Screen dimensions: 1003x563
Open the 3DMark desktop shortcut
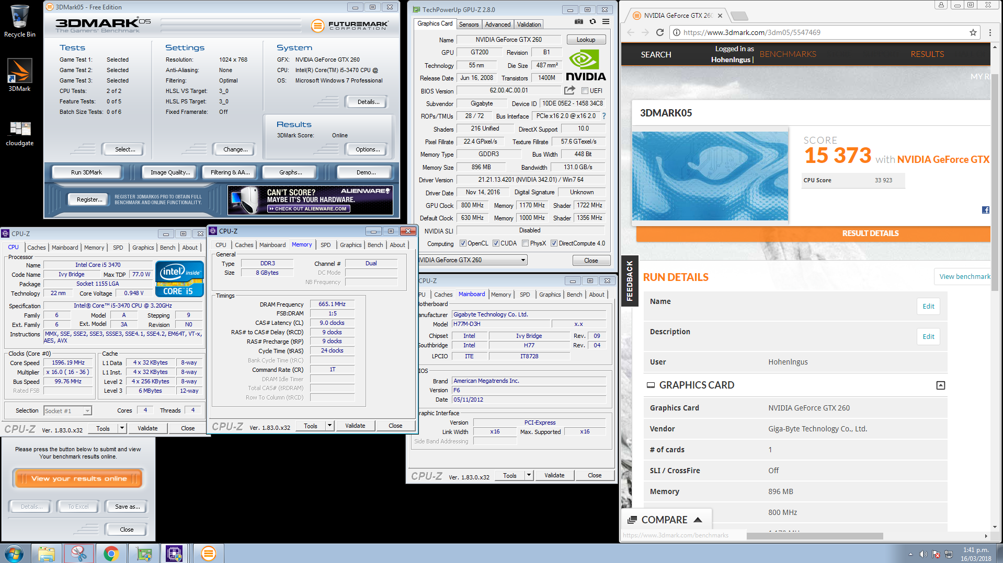pyautogui.click(x=19, y=75)
